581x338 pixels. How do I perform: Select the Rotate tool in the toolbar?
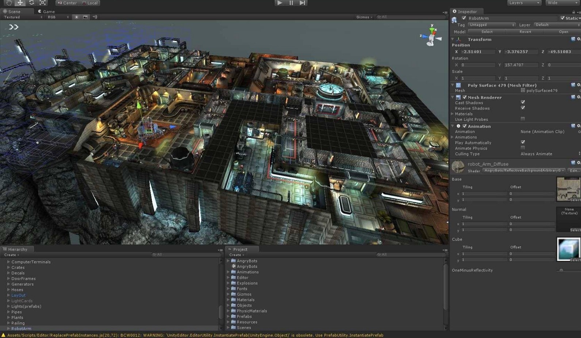coord(31,3)
